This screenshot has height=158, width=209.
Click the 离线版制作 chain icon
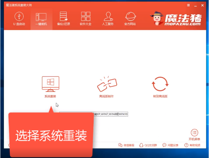coord(107,84)
